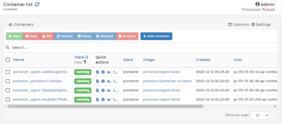This screenshot has width=282, height=124.
Task: Open logs for portainer_agent.xwl862sqjb5n2 container
Action: pyautogui.click(x=97, y=72)
